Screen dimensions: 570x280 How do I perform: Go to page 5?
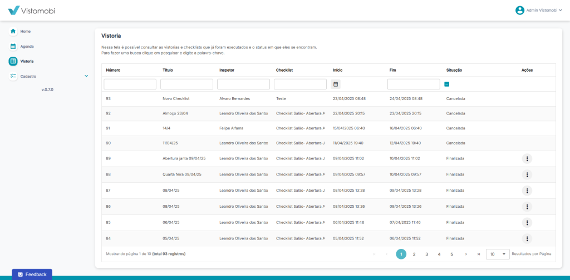[x=451, y=254]
